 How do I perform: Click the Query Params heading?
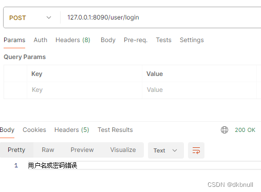(x=25, y=57)
